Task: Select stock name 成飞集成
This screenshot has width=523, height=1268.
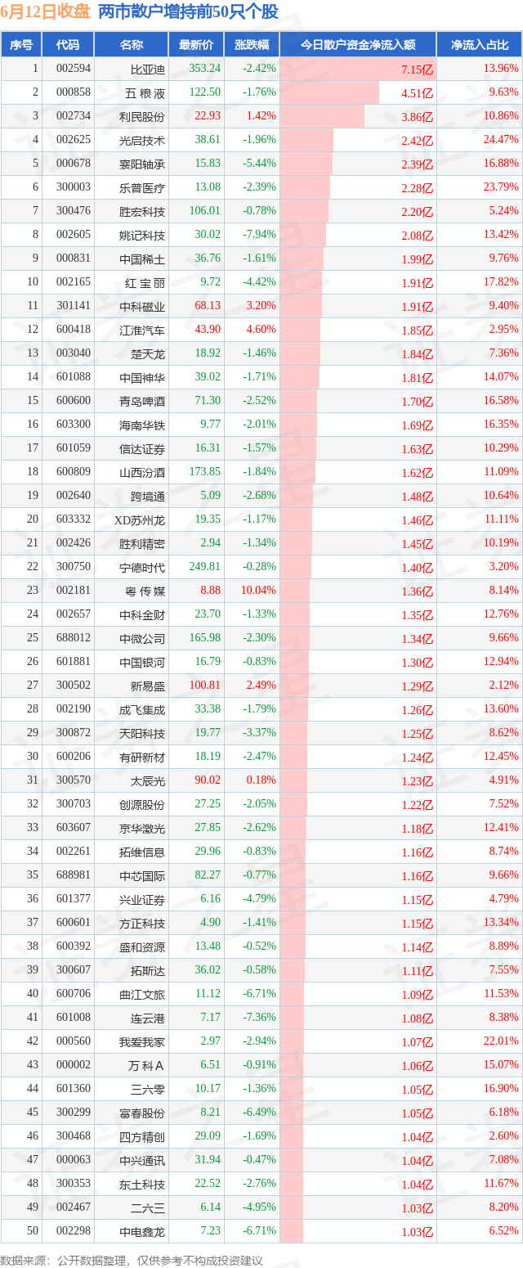Action: 142,709
